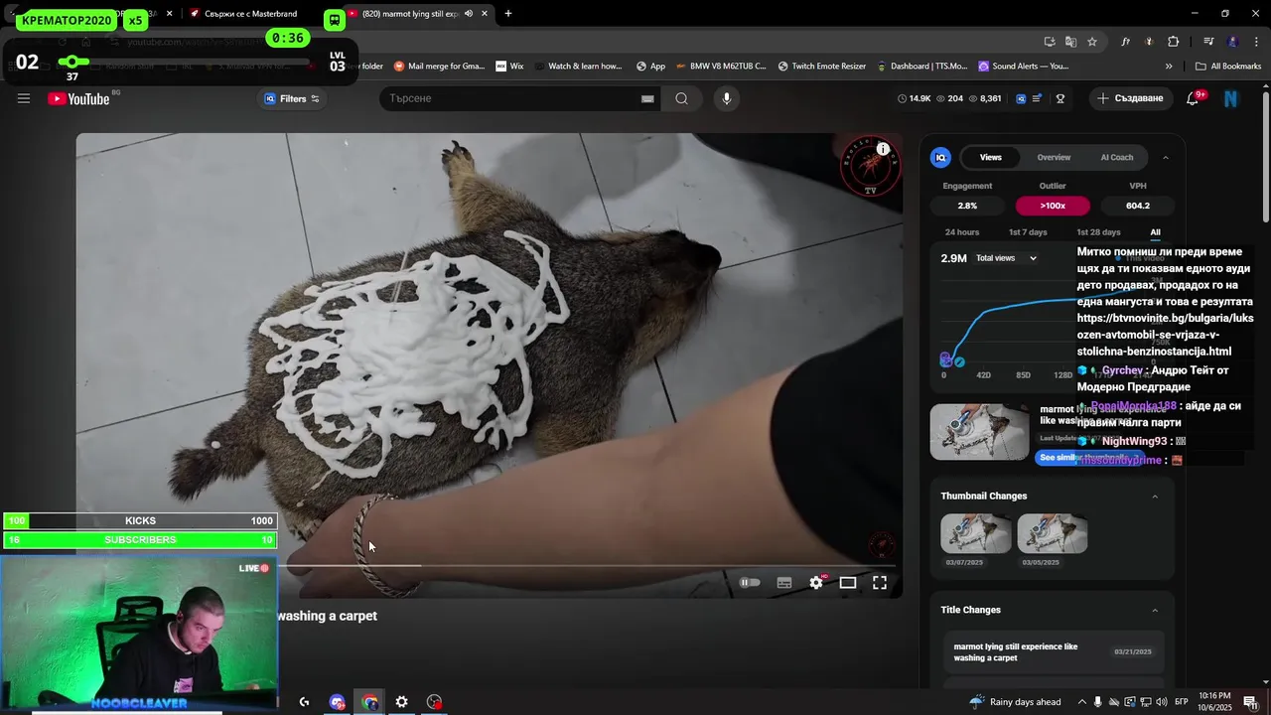This screenshot has width=1271, height=715.
Task: Mute the marmot video tab speaker icon
Action: pyautogui.click(x=468, y=14)
